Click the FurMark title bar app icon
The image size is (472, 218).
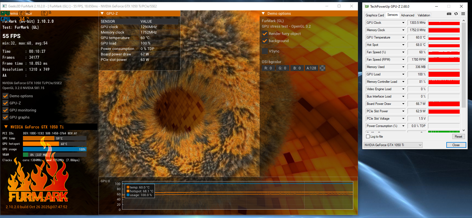click(4, 6)
